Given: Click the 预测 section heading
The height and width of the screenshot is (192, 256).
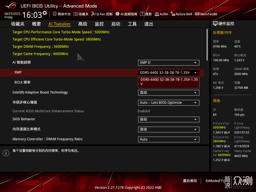Looking at the screenshot, I should [x=216, y=101].
